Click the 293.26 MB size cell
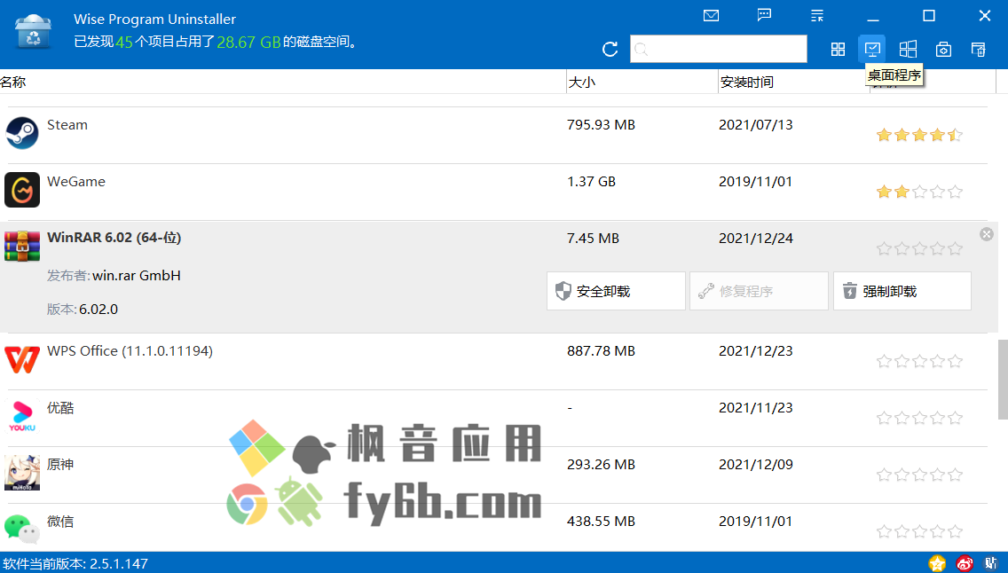 tap(601, 464)
